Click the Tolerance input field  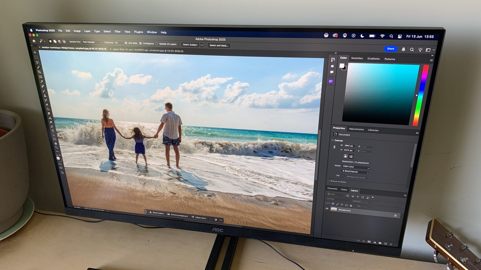119,42
